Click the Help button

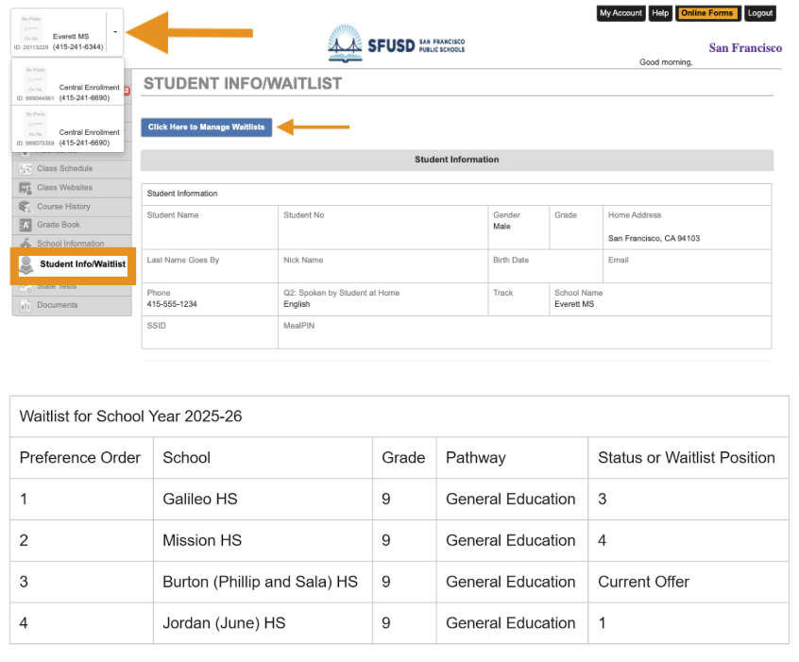[660, 13]
